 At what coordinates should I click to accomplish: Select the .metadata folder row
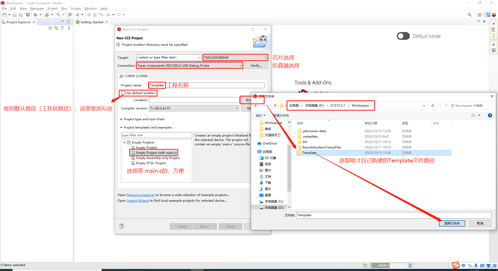pos(374,137)
